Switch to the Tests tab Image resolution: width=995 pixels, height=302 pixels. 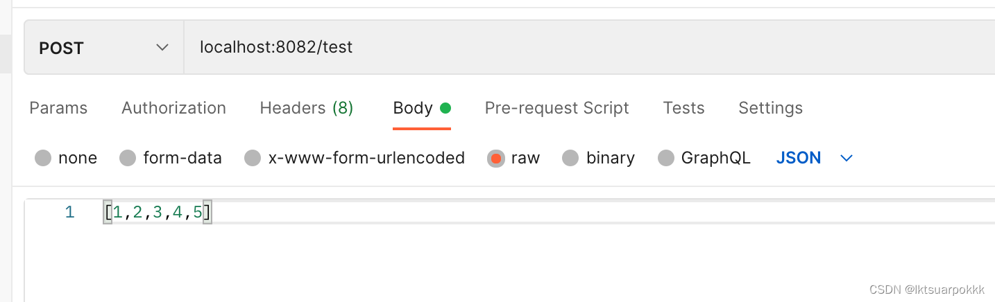click(x=683, y=108)
